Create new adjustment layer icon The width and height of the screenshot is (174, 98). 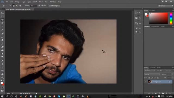[160, 93]
